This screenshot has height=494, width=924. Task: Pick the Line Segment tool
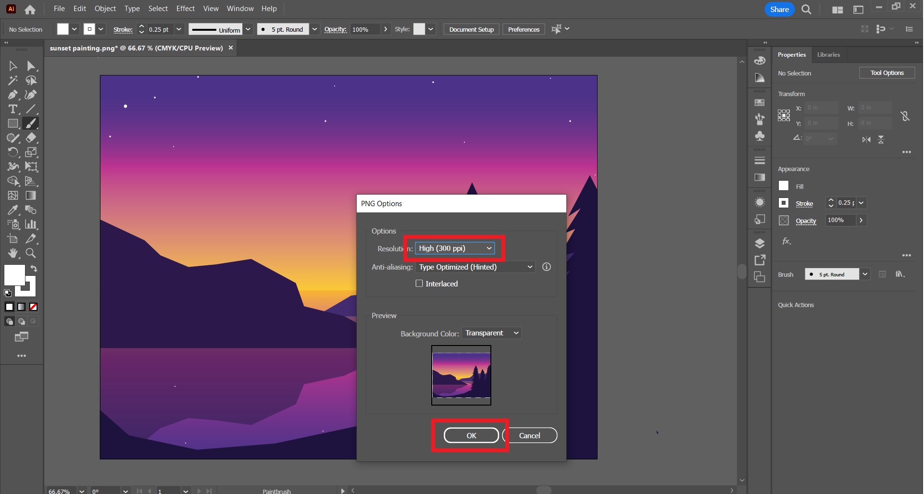pyautogui.click(x=31, y=109)
